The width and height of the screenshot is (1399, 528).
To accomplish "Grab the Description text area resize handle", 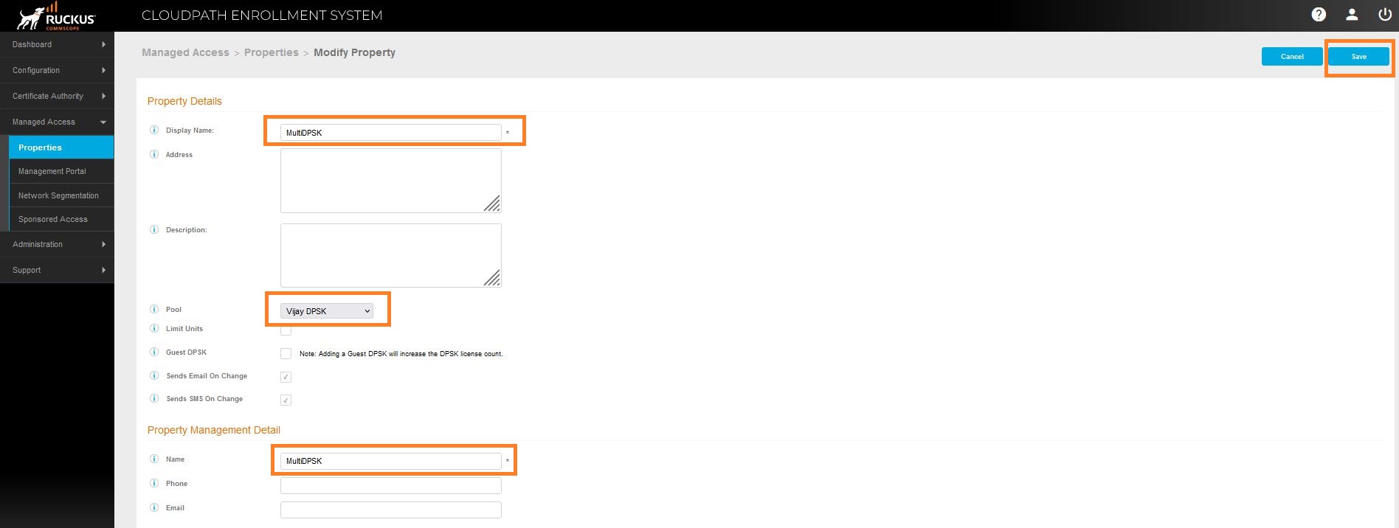I will coord(492,278).
